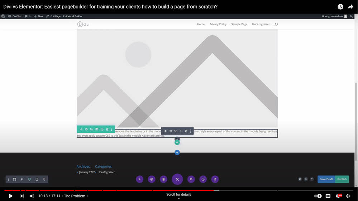Viewport: 358px width, 201px height.
Task: Clear layout with purple trash button
Action: click(163, 179)
